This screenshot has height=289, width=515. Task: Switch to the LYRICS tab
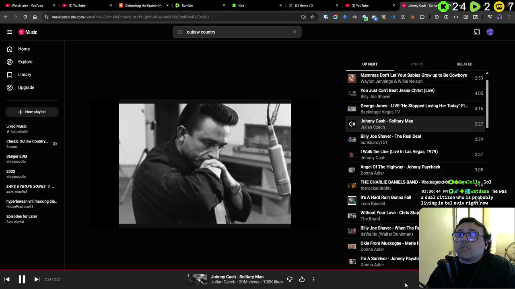point(417,64)
